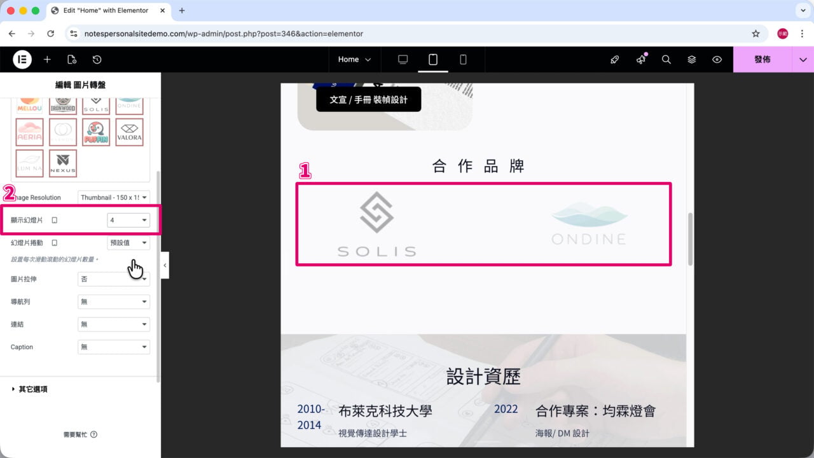Click tablet responsive icon beside 幻燈片捲動

point(54,243)
